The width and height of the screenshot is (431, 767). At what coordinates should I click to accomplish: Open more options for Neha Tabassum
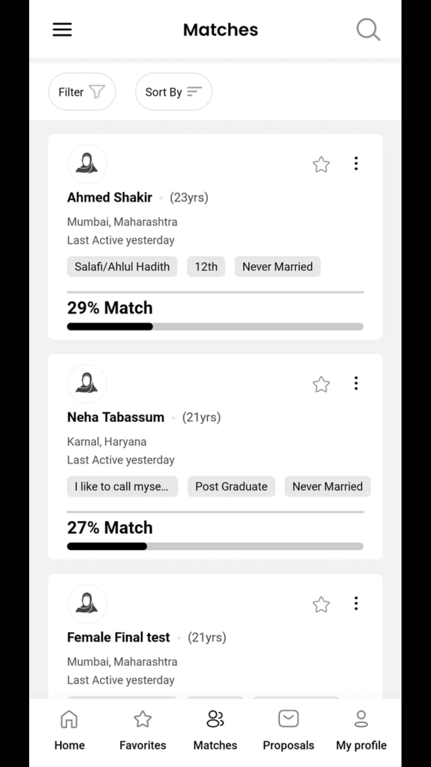(356, 383)
